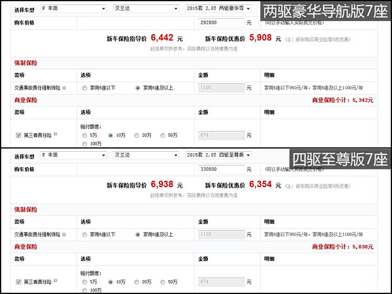Click help icon beside 第三者责任险 in 两驱豪华导航版 panel
Image resolution: width=392 pixels, height=294 pixels.
[56, 134]
